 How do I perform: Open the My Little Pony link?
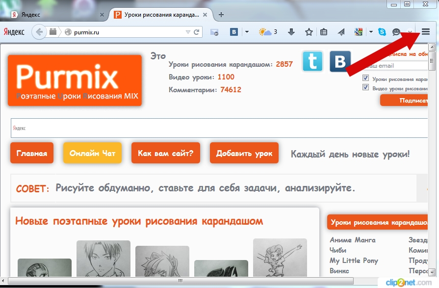[354, 261]
